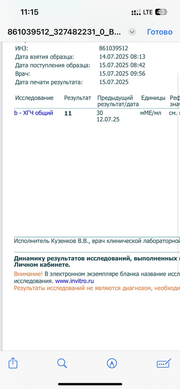Tap the Врач label
180x389 pixels.
coord(23,74)
